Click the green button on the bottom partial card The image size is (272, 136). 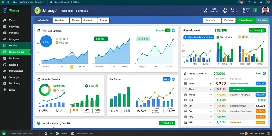point(167,123)
